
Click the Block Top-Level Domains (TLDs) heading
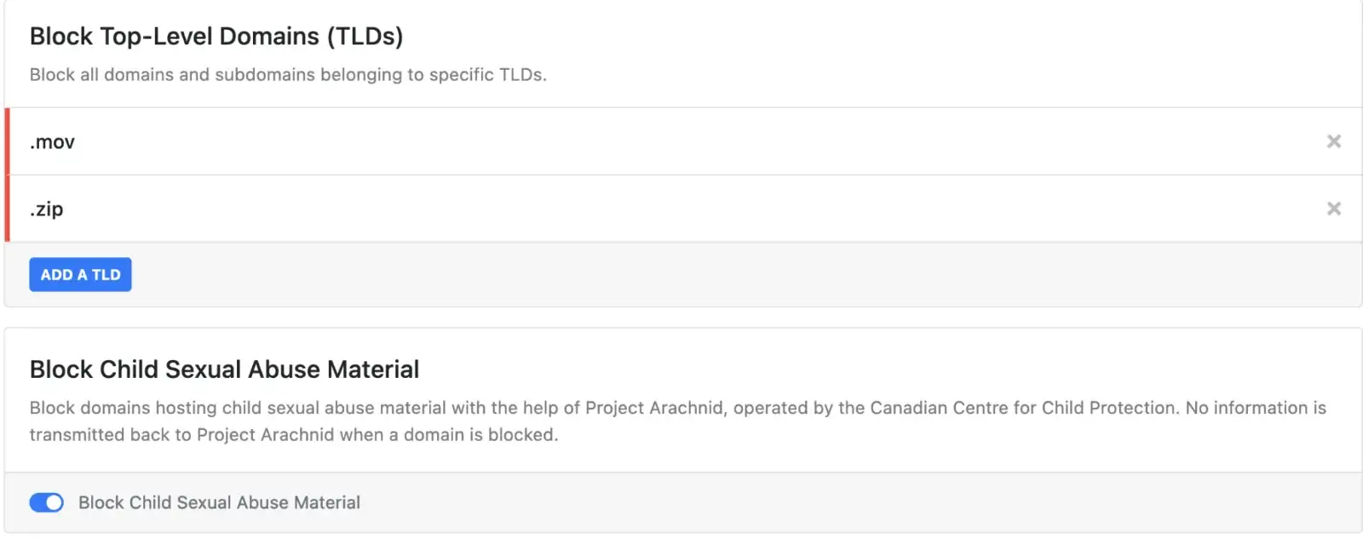pyautogui.click(x=216, y=37)
